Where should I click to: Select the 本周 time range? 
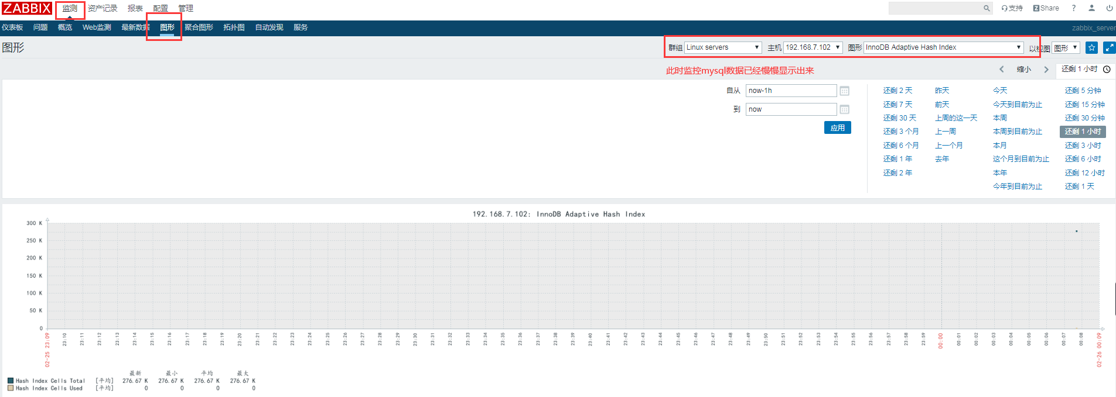pos(1000,118)
